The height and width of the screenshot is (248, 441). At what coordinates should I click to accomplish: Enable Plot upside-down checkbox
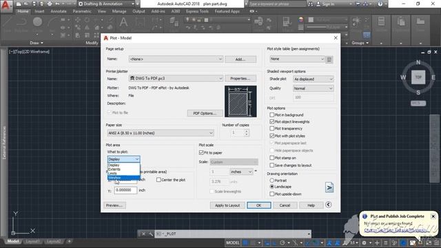[271, 194]
